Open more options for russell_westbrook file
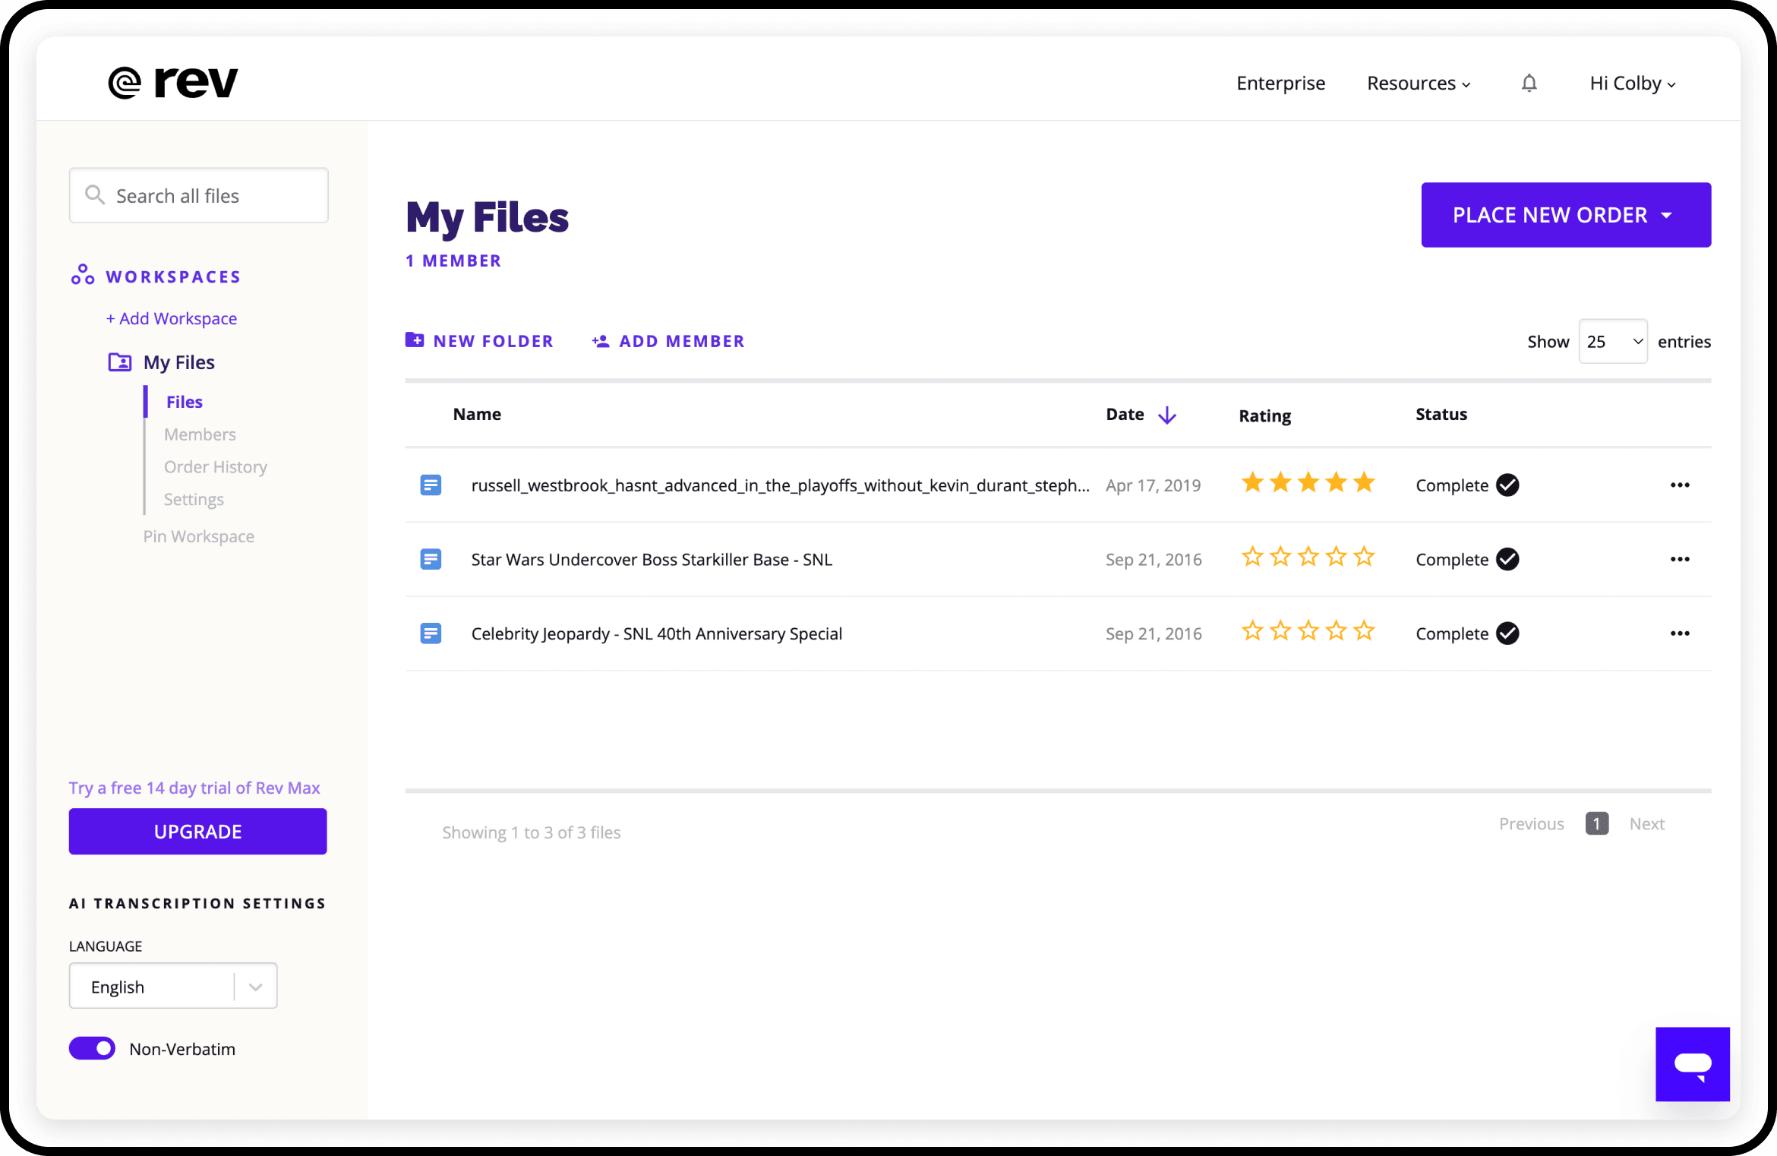 pyautogui.click(x=1680, y=485)
